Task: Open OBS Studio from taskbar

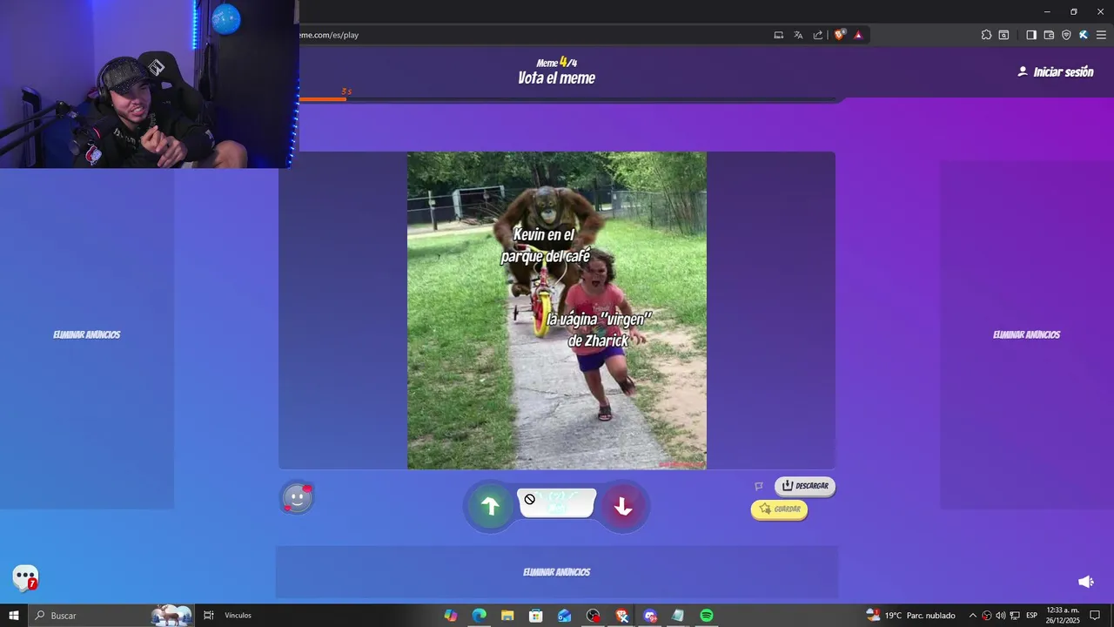Action: [x=594, y=616]
